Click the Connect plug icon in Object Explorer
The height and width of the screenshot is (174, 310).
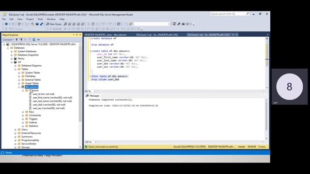coord(17,40)
